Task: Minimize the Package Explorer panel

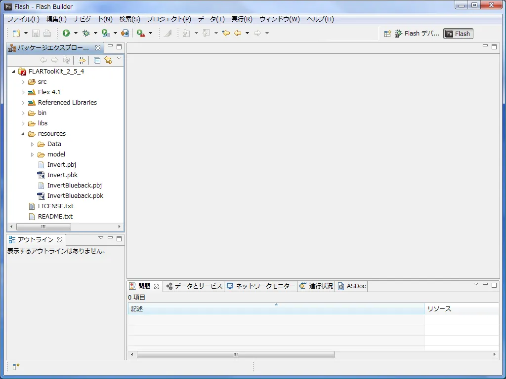Action: coord(110,46)
